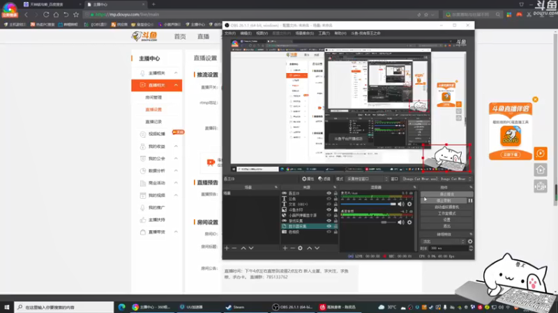Expand the 我的公会 sidebar section
The height and width of the screenshot is (313, 558).
click(x=176, y=159)
